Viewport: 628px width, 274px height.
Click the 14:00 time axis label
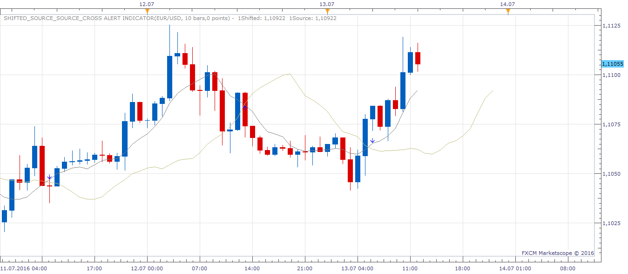(252, 268)
